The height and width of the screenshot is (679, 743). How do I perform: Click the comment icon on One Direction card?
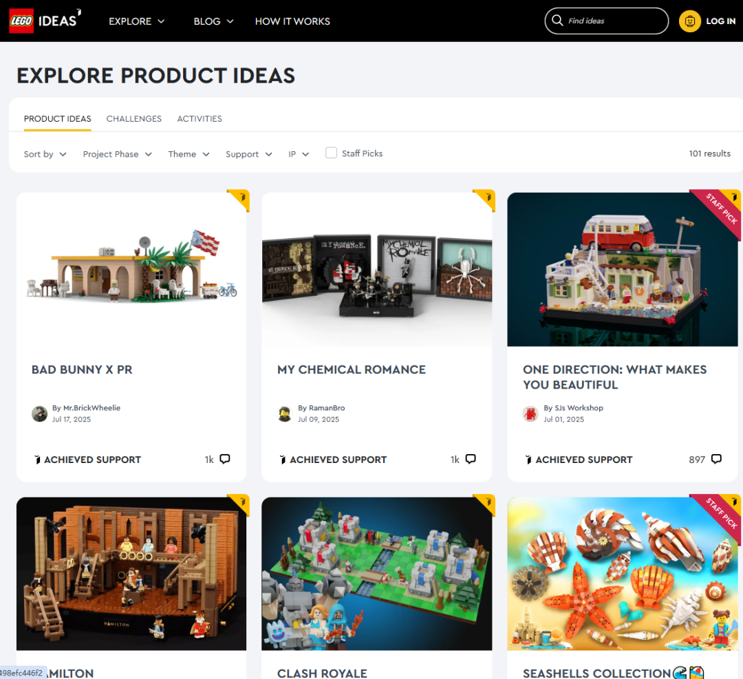coord(716,459)
